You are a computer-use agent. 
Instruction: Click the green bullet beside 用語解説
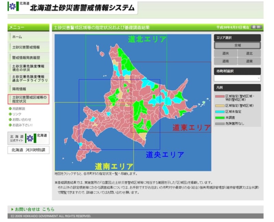(10, 109)
